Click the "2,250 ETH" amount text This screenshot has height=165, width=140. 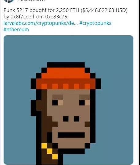tap(68, 10)
